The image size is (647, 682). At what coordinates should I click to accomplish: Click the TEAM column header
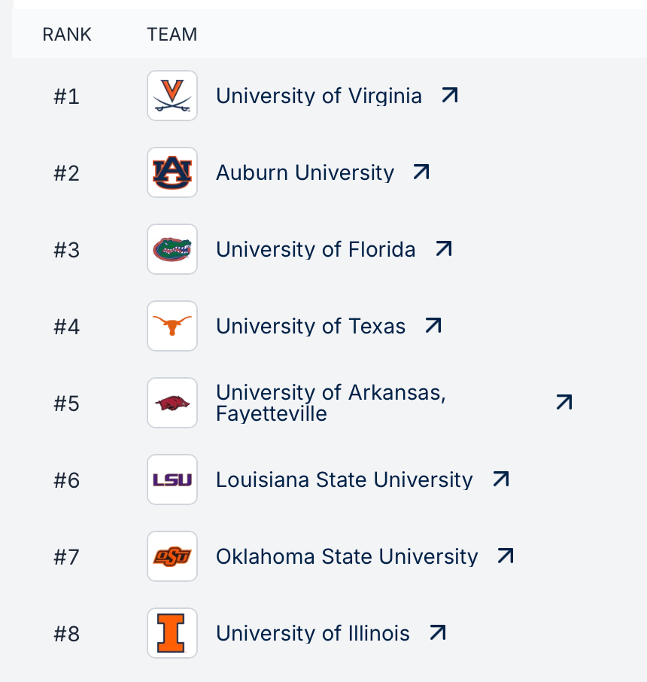pos(172,35)
